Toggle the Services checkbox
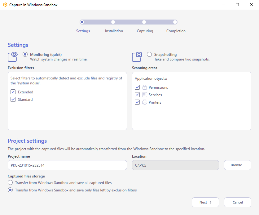This screenshot has width=259, height=215. pos(137,95)
